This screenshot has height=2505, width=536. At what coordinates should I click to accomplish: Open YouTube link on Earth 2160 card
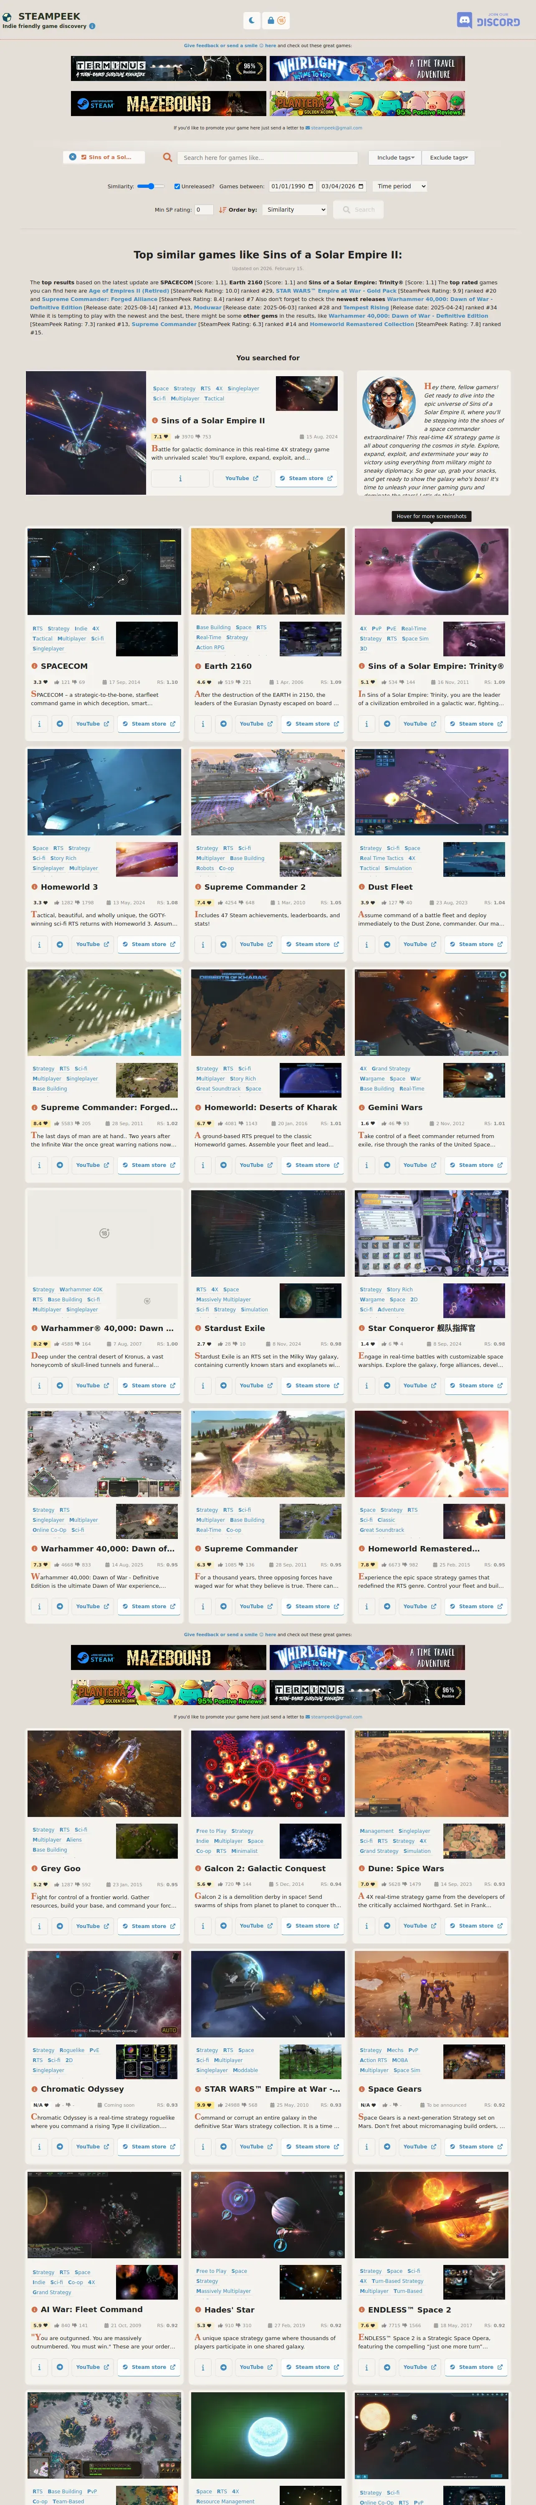(x=256, y=724)
